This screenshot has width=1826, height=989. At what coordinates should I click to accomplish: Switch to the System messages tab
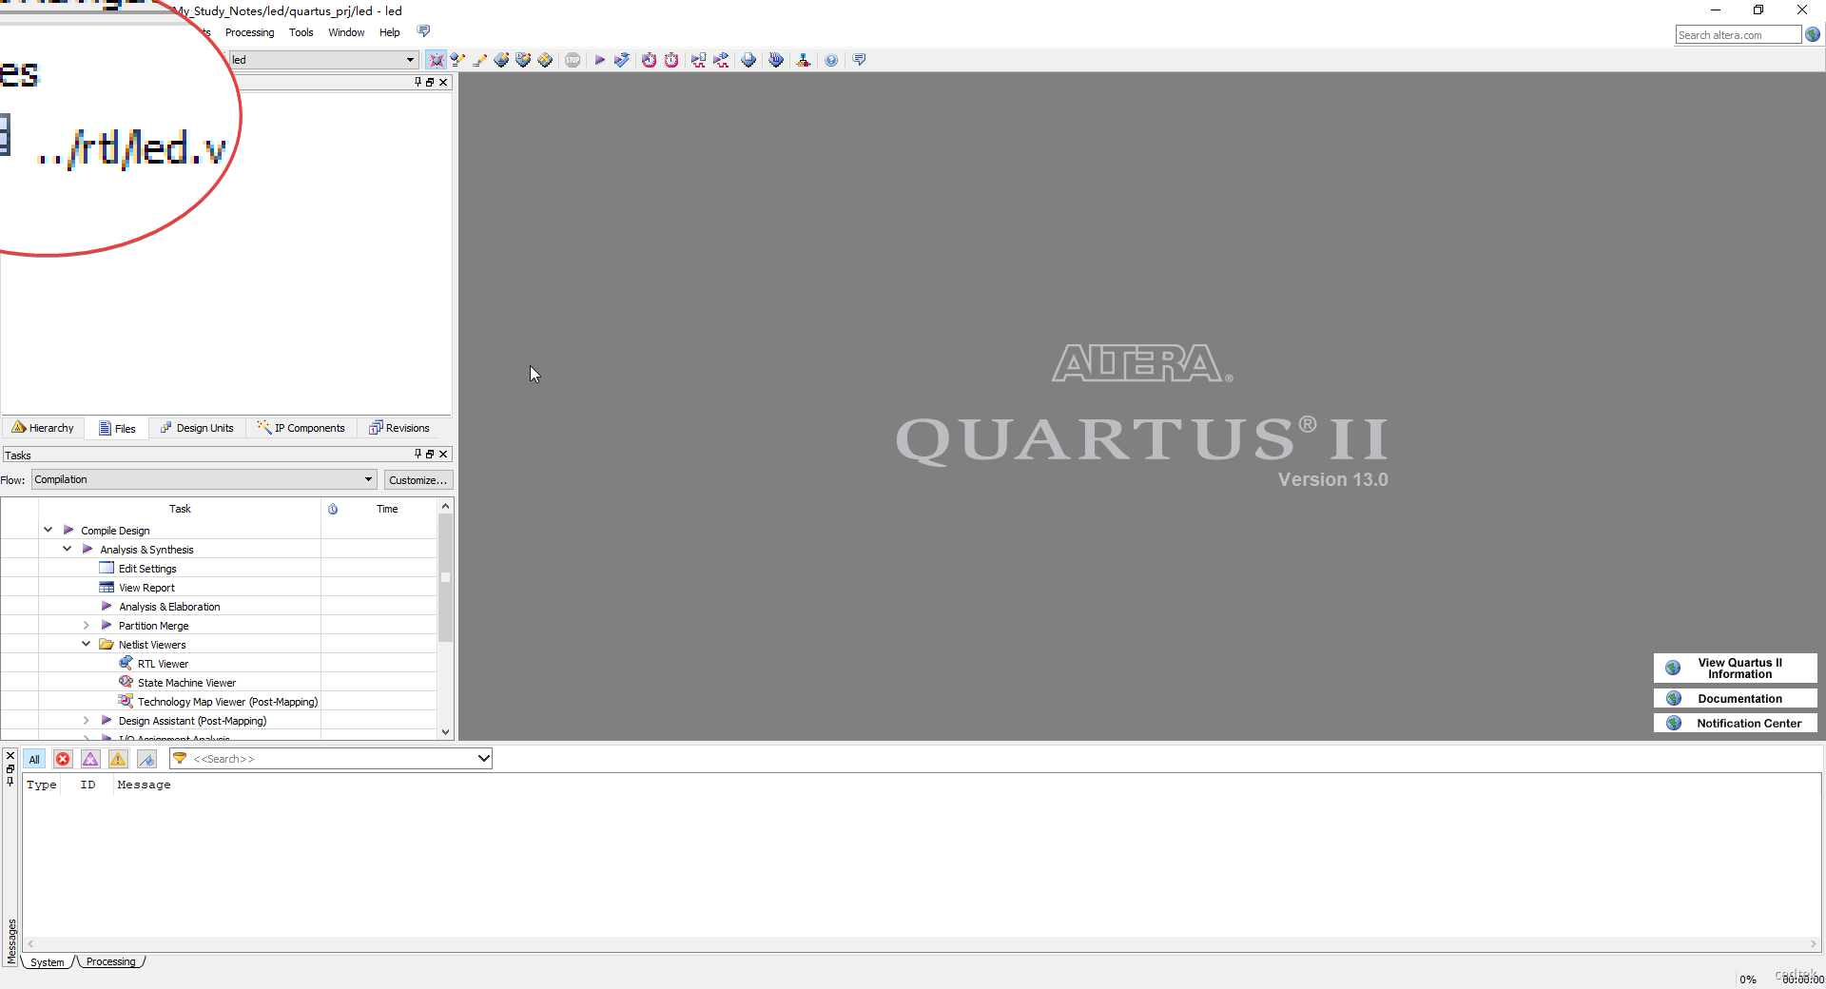pyautogui.click(x=48, y=962)
